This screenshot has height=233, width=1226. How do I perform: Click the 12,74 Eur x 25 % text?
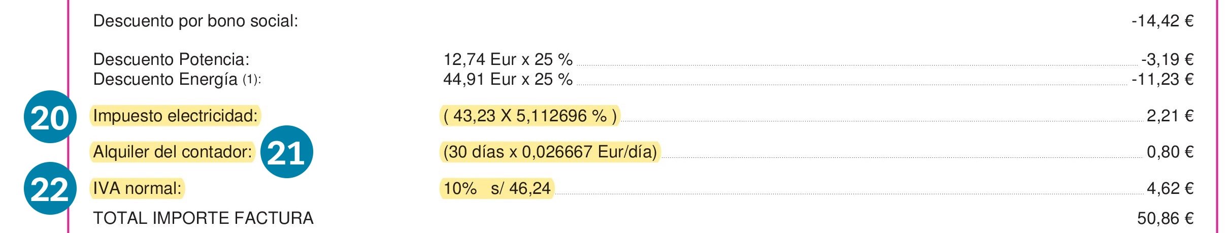point(508,59)
